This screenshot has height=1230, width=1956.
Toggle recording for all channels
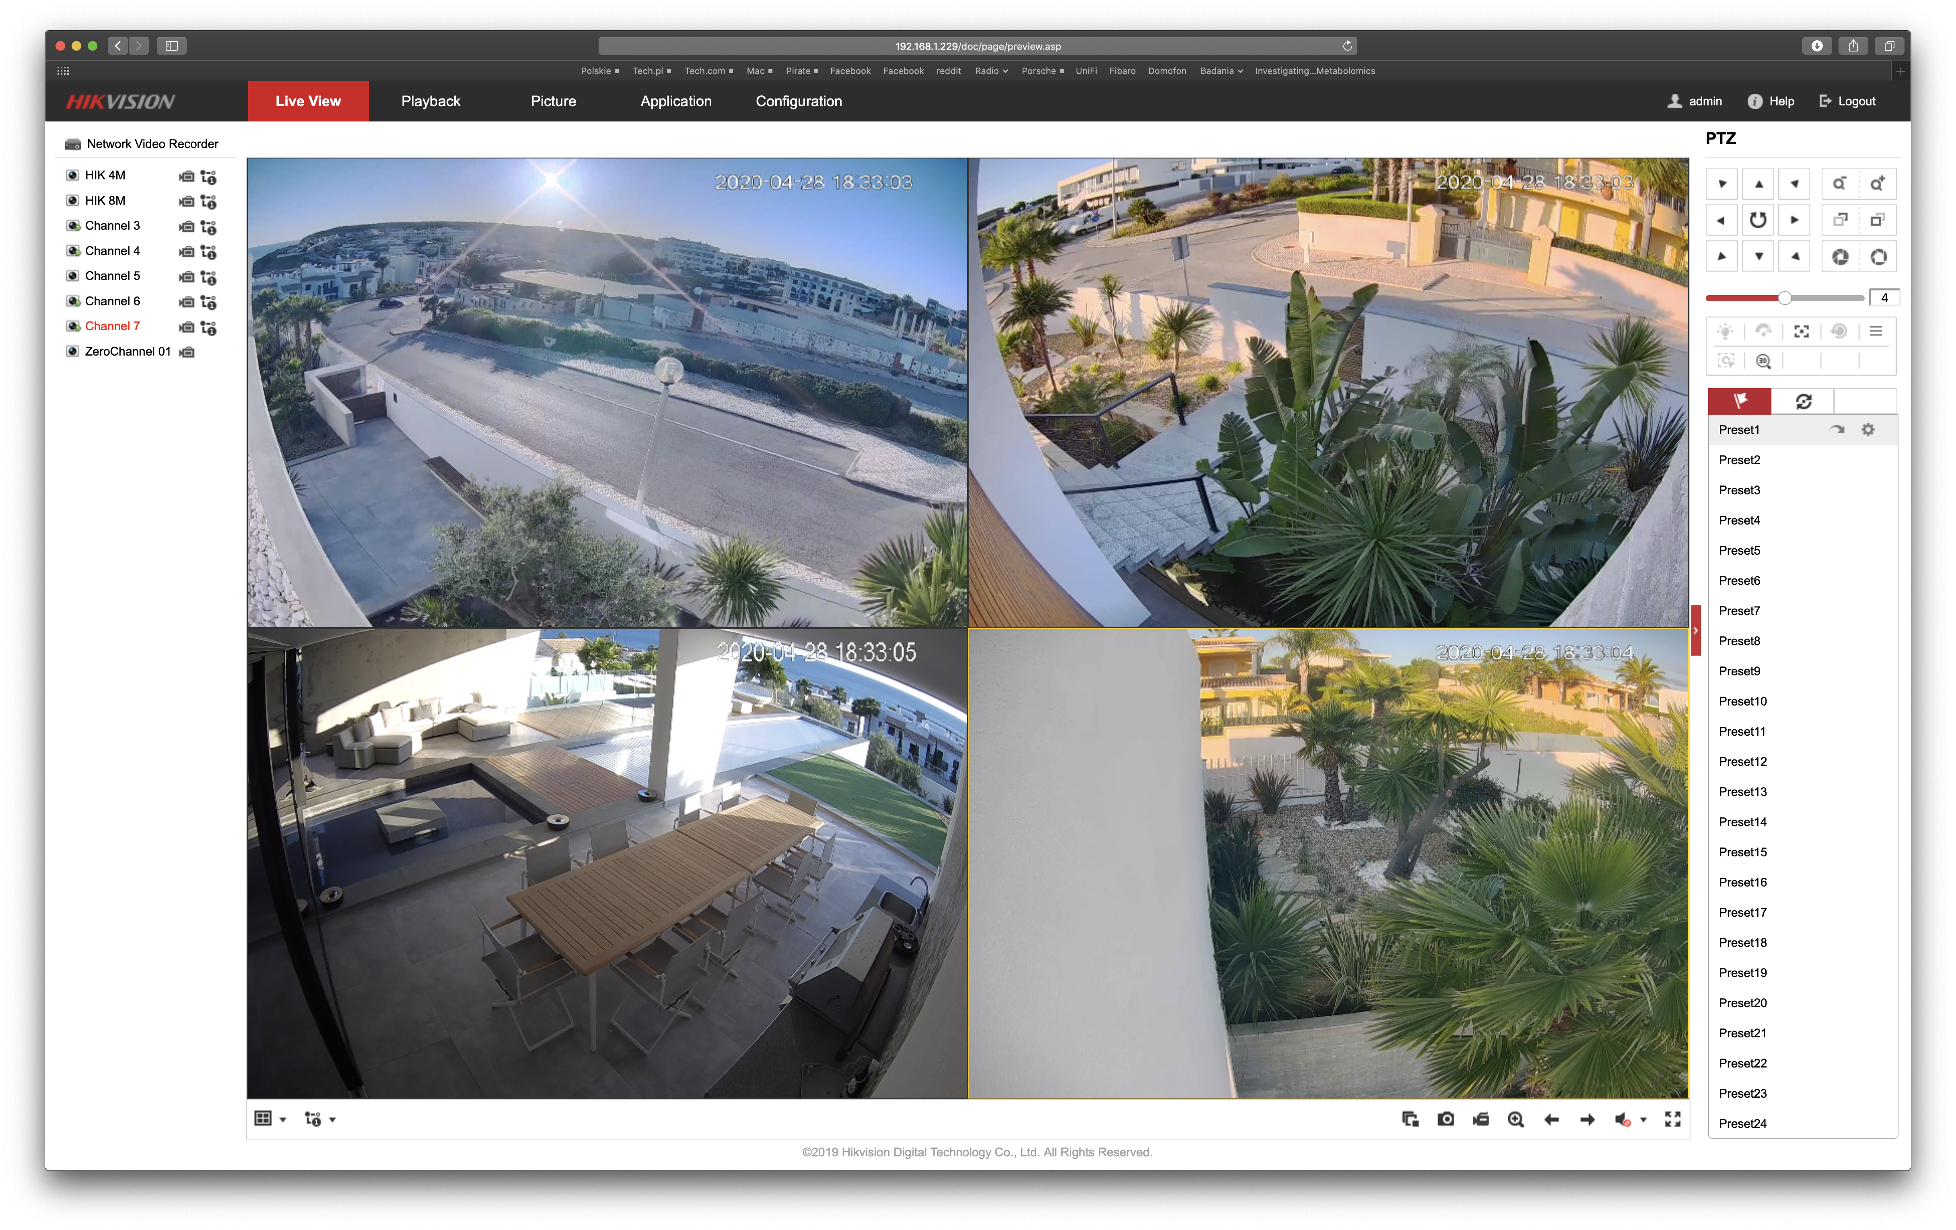(x=1481, y=1119)
